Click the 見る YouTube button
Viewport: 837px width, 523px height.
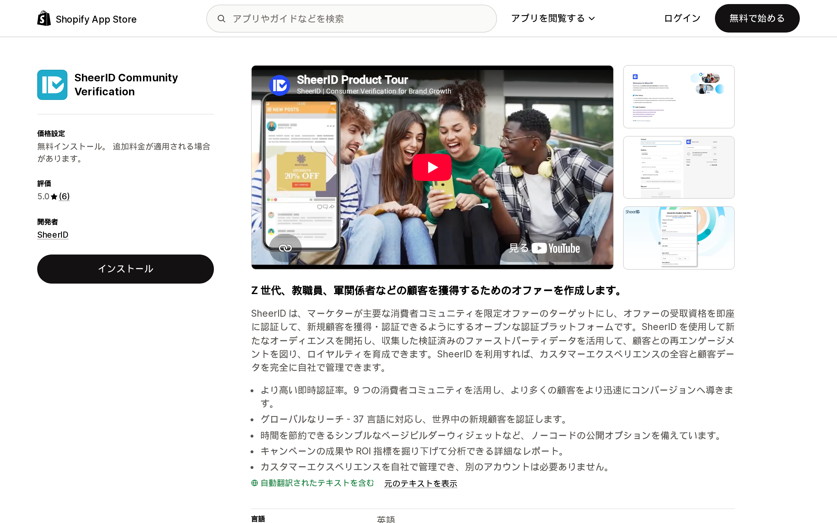[x=545, y=248]
